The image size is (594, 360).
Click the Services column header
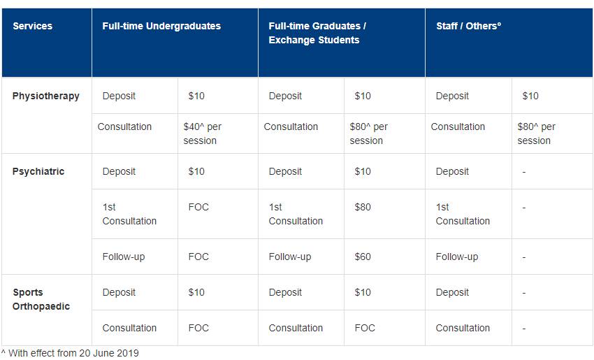tap(32, 26)
